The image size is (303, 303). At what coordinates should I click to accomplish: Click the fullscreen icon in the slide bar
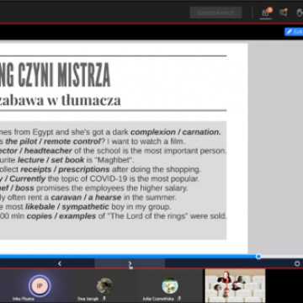[x=297, y=263]
